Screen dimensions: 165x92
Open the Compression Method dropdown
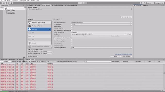101,48
